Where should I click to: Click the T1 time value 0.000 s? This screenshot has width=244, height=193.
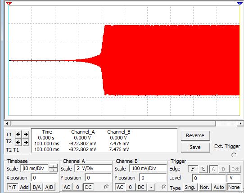[x=46, y=138]
